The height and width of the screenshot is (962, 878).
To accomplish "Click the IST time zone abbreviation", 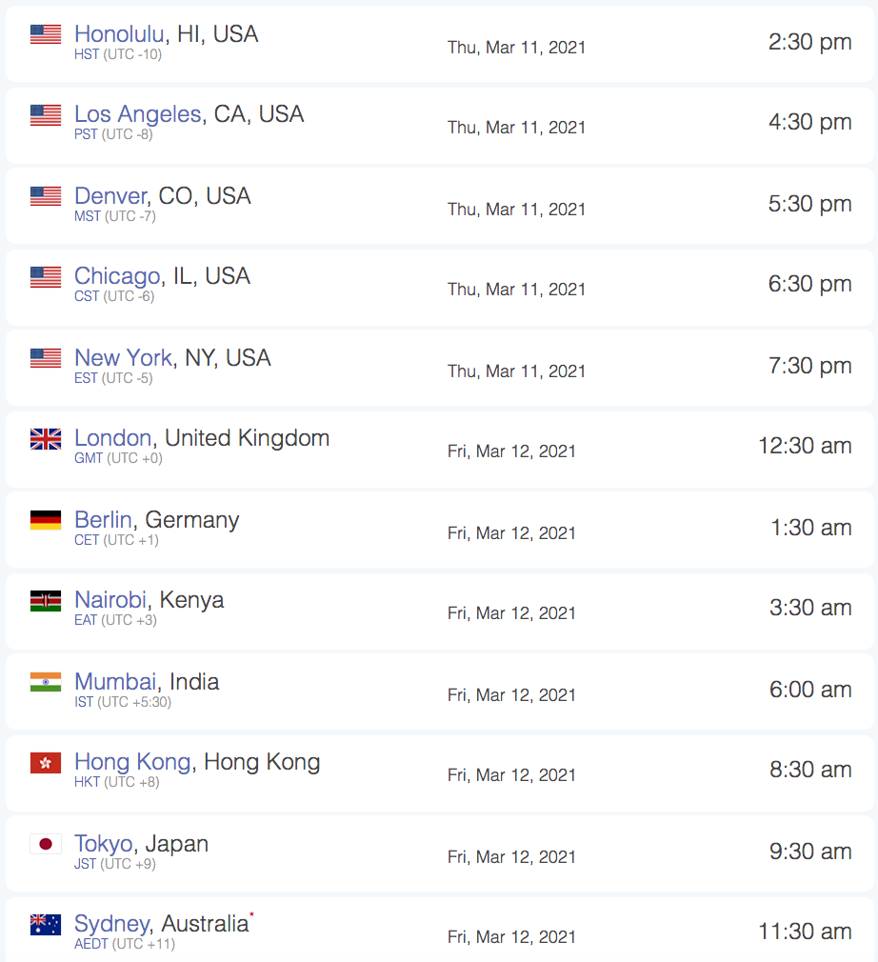I will point(84,702).
